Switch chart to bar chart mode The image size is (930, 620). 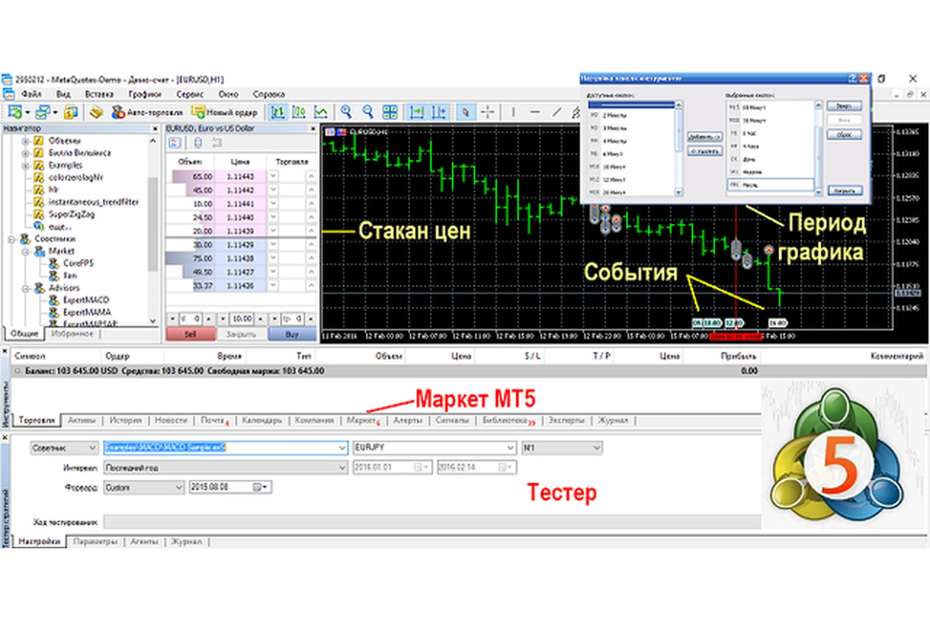click(278, 112)
